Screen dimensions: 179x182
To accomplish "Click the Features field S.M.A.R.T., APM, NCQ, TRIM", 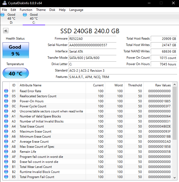I will pos(123,77).
